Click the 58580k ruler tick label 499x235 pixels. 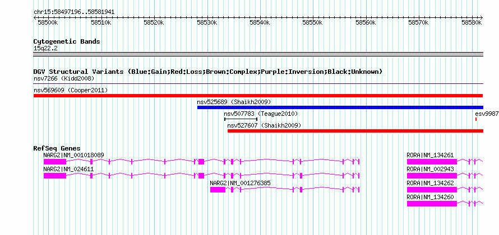pyautogui.click(x=472, y=22)
